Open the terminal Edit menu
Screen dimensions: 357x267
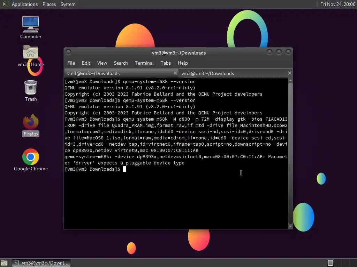(86, 63)
